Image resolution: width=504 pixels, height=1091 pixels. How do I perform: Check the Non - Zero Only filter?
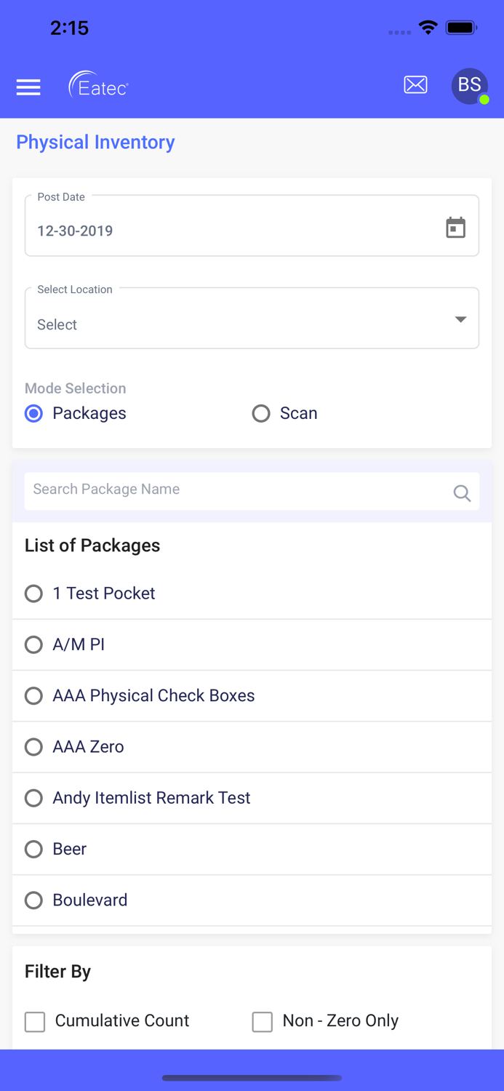click(x=263, y=1022)
